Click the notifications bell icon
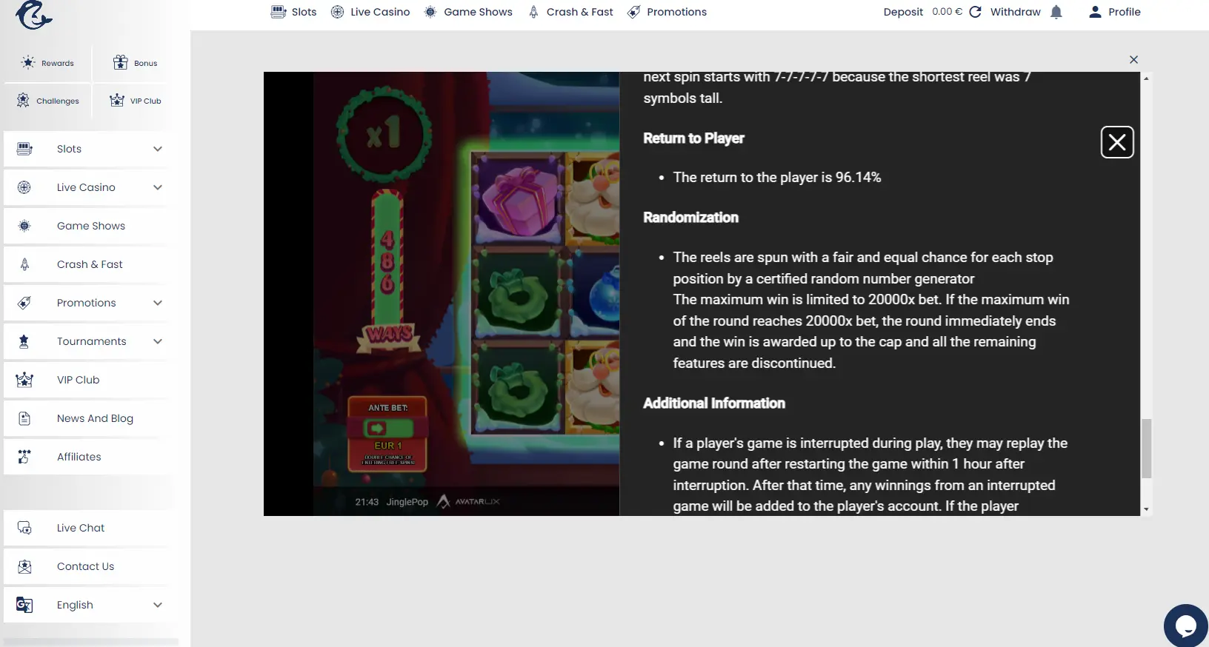The width and height of the screenshot is (1209, 647). [x=1056, y=12]
